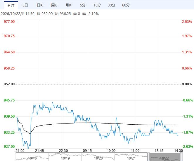Click the 1.97% red percentage label
The width and height of the screenshot is (194, 161).
coord(187,36)
